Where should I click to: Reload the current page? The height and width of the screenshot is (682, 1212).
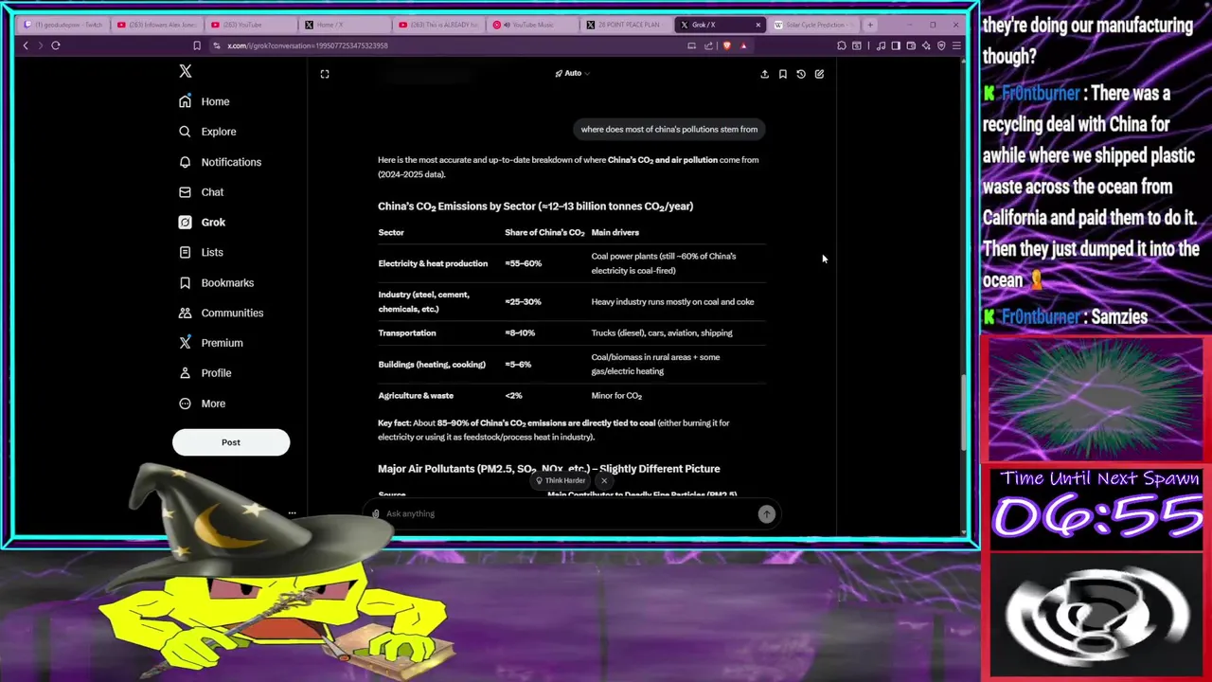pos(56,45)
